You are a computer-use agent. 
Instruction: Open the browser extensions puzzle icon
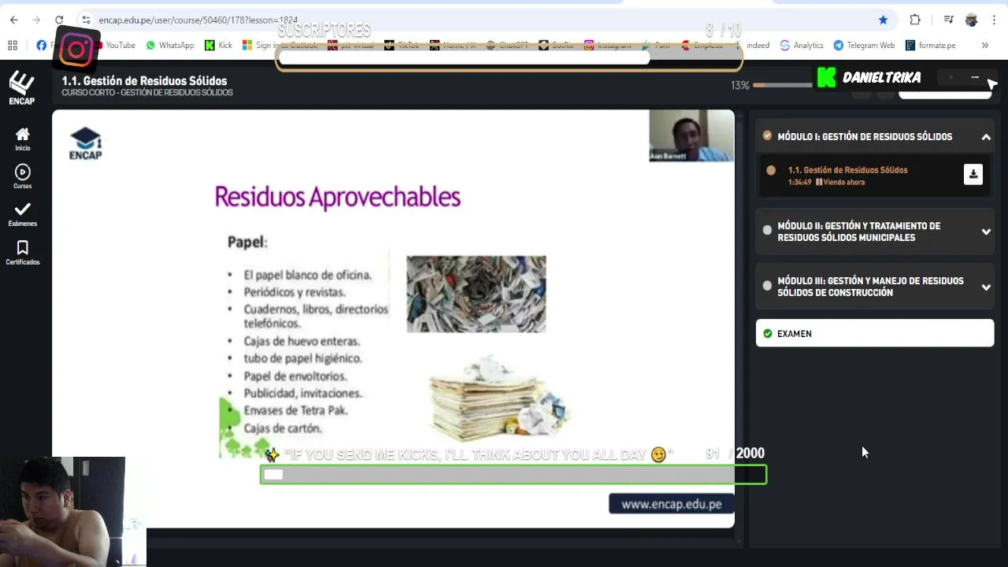click(x=914, y=20)
